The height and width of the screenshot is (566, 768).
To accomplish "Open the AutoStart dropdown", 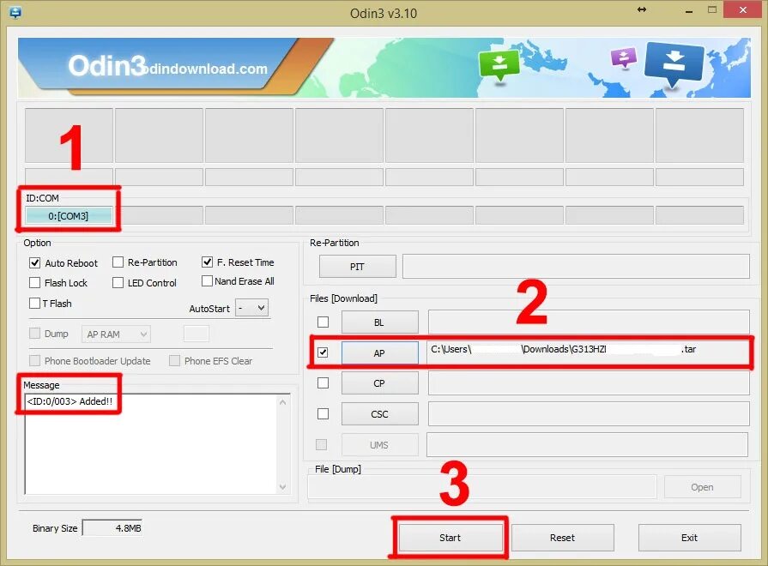I will click(251, 308).
